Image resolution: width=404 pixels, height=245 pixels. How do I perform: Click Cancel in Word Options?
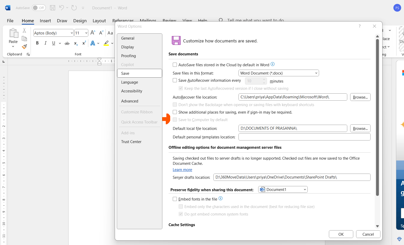point(368,234)
